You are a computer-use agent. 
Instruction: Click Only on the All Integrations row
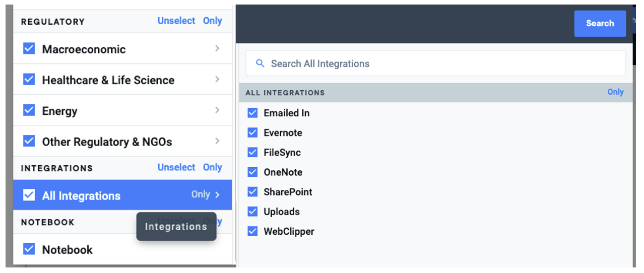(201, 194)
